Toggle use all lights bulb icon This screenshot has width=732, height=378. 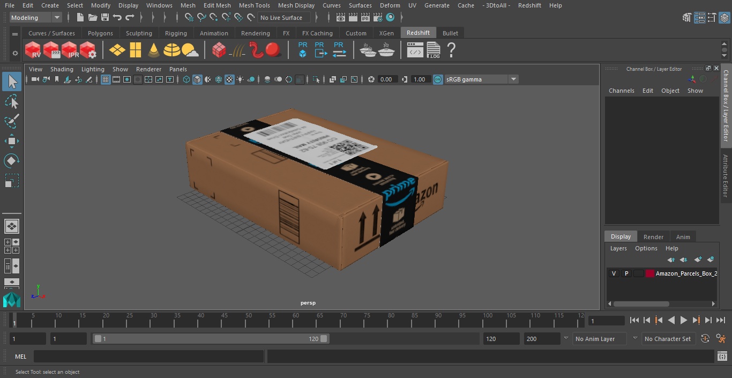point(240,79)
